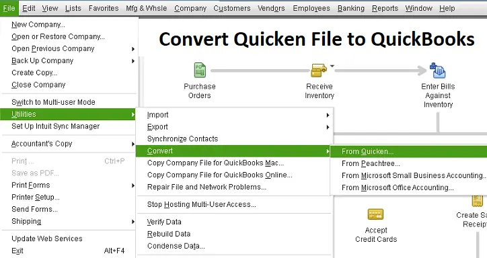Open the Banking menu

coord(351,8)
